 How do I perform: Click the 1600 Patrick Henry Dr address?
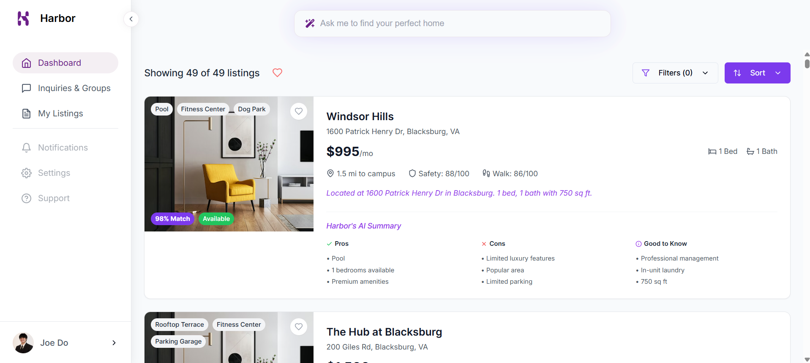[x=393, y=132]
